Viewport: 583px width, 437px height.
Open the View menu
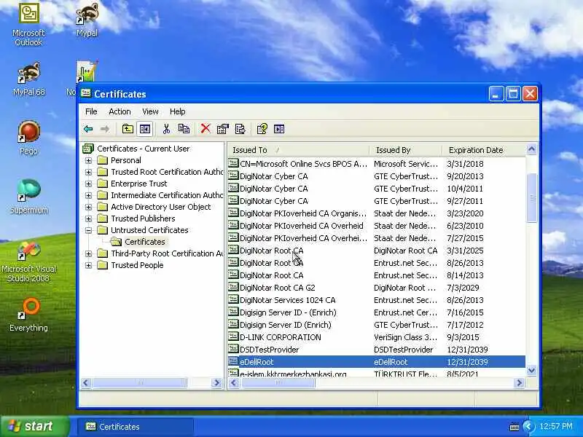150,111
